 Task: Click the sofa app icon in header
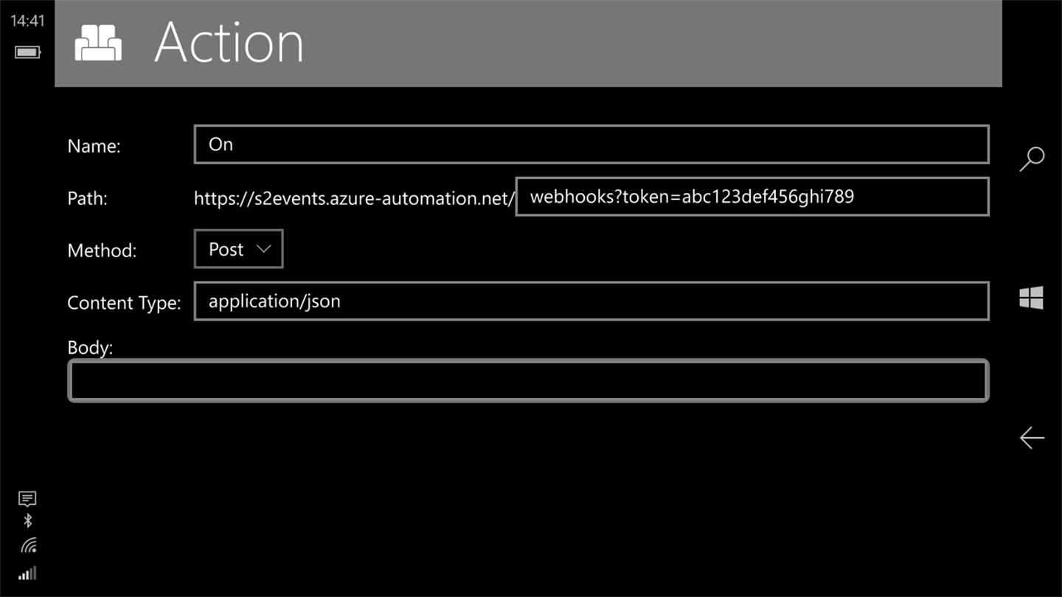[98, 43]
